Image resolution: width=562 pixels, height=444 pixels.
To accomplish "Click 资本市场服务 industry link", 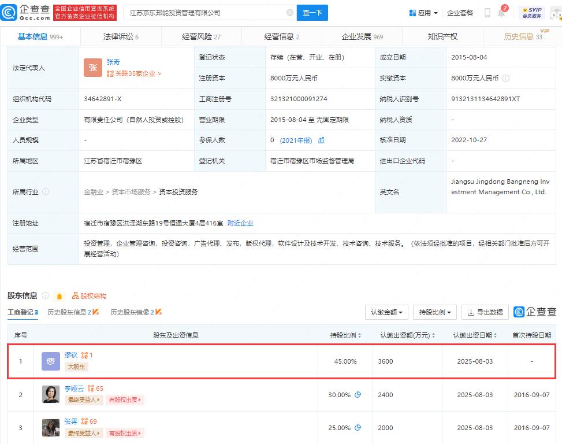I will point(131,192).
